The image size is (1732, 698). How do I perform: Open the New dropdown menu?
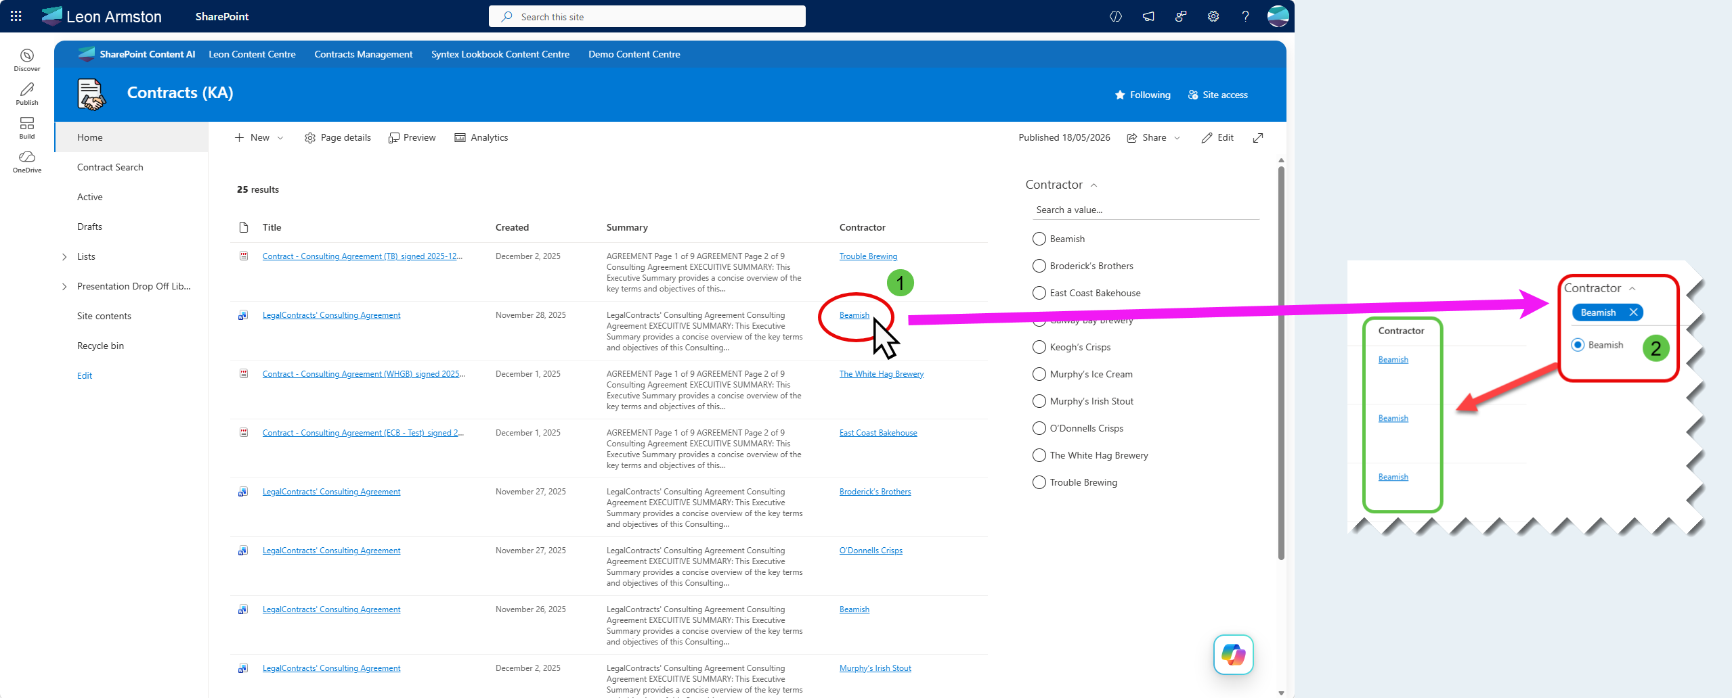tap(259, 137)
